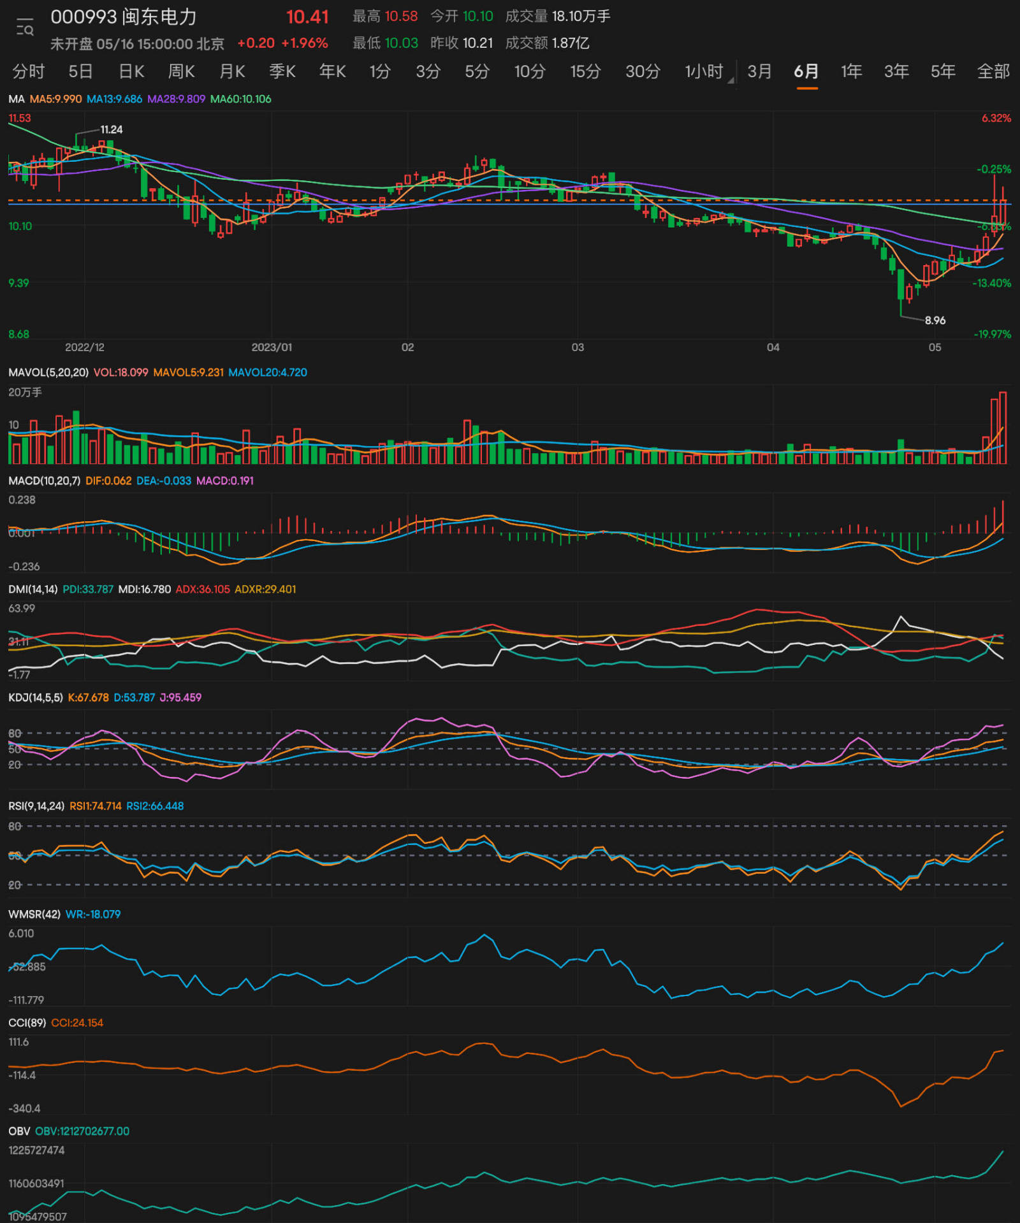Select the 1小时 interval tab

(x=704, y=71)
